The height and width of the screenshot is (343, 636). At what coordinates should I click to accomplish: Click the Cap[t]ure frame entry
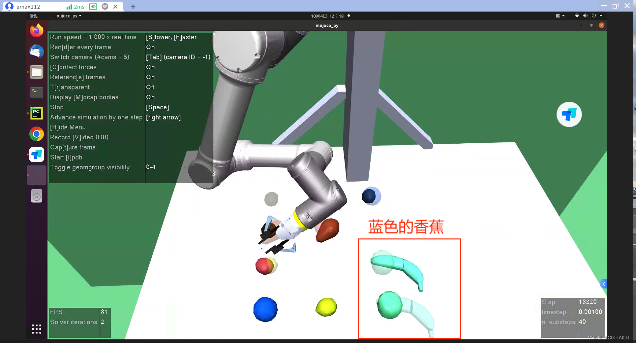point(73,147)
